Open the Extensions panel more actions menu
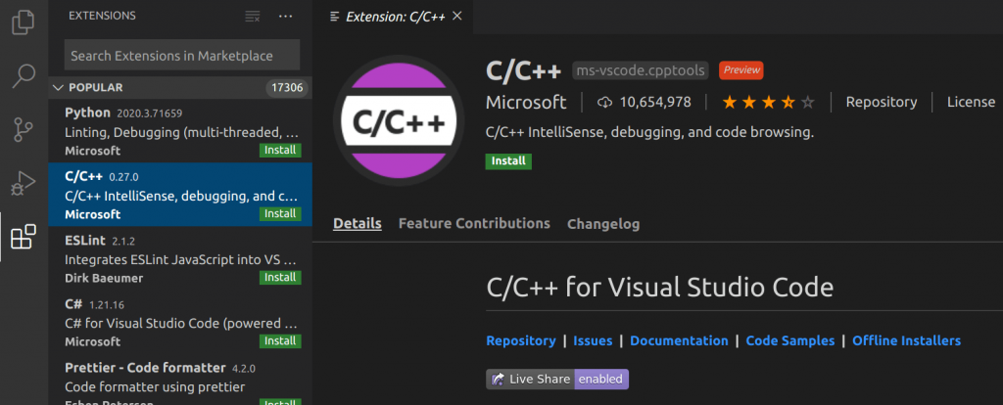 click(x=286, y=17)
